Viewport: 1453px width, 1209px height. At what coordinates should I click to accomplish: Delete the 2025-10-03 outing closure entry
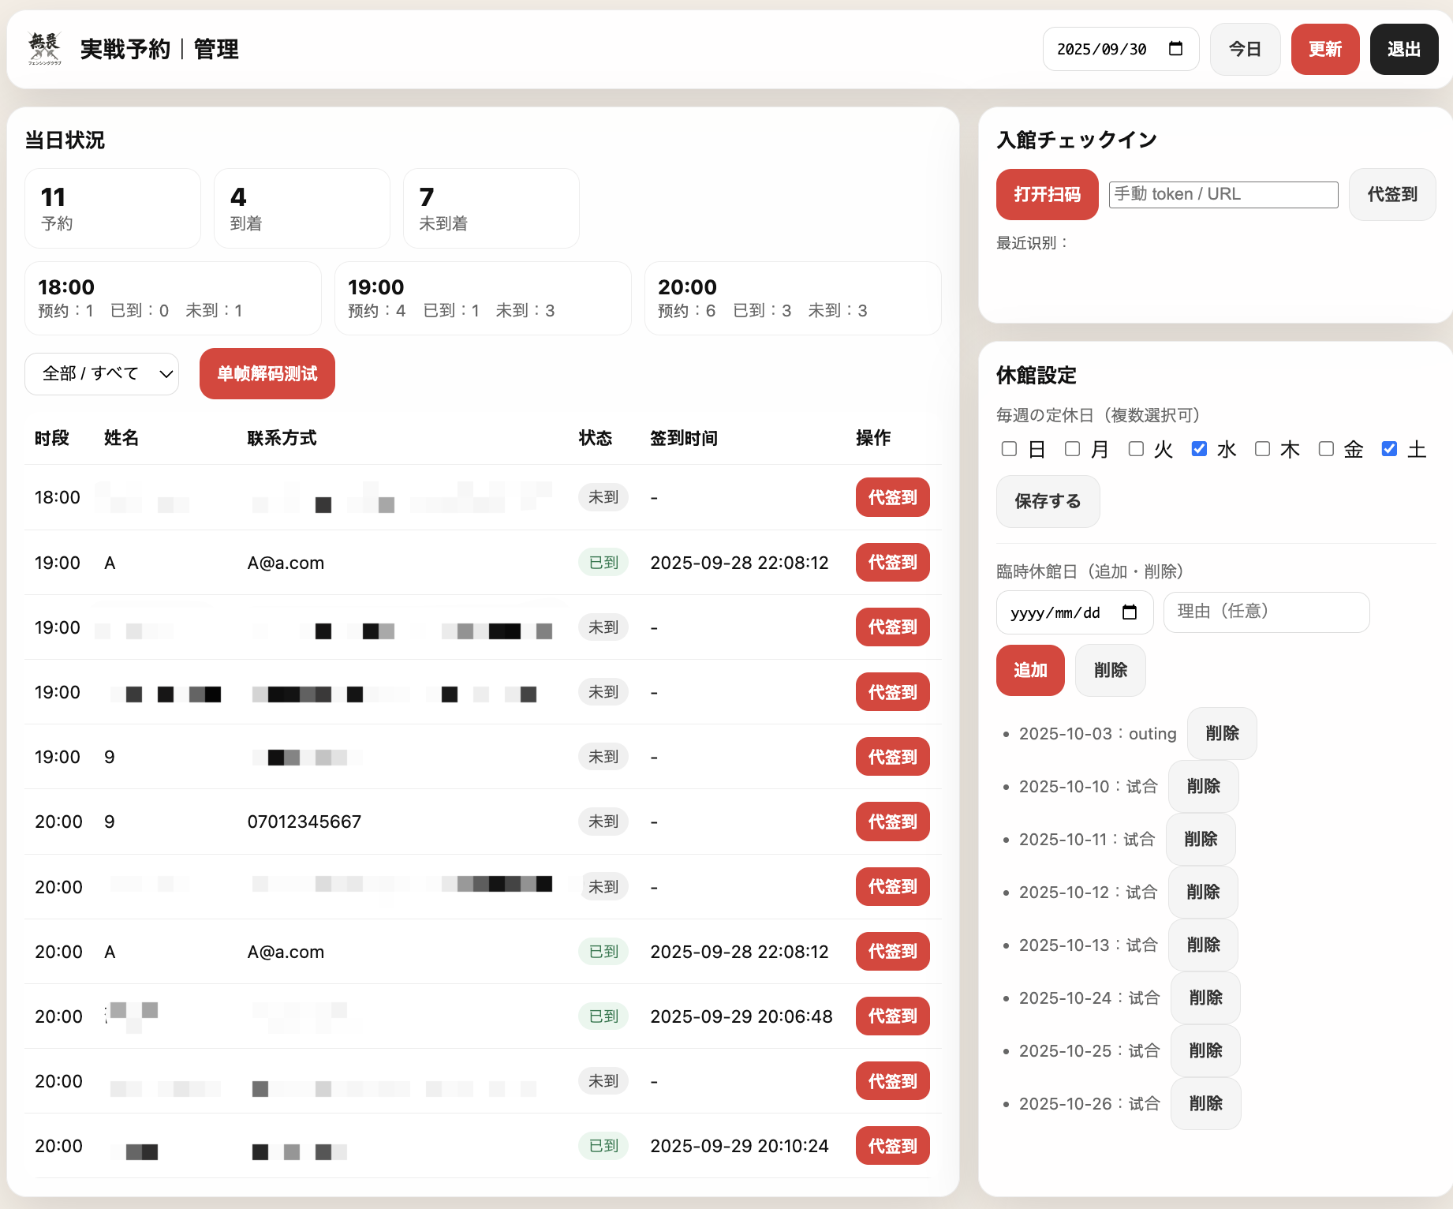tap(1222, 734)
